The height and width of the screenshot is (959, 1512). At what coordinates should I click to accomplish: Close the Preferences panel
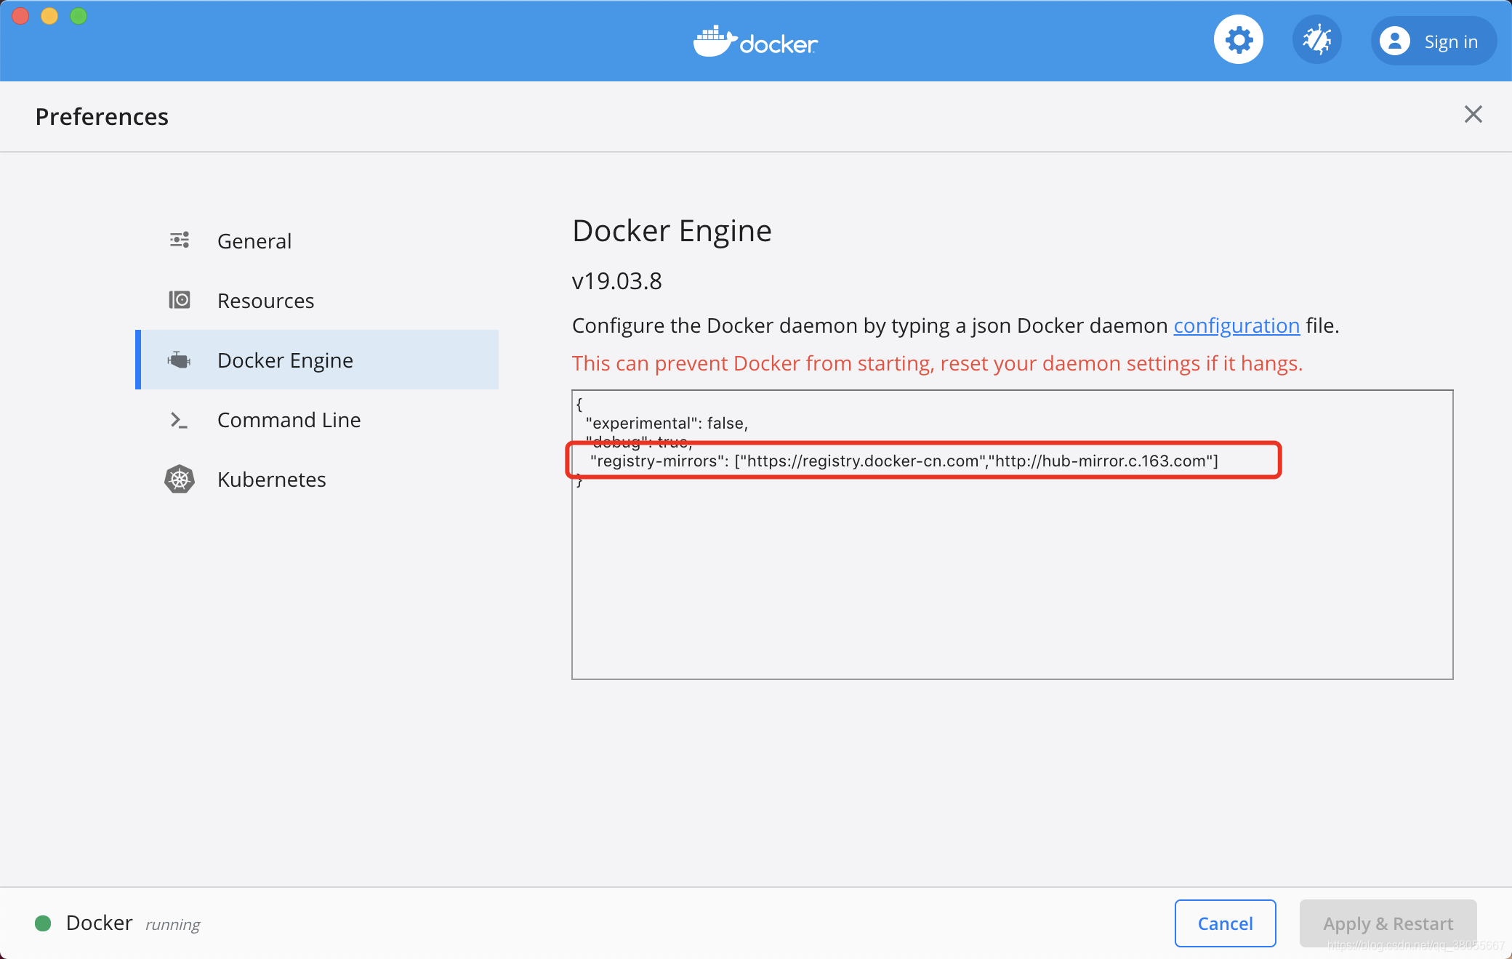coord(1473,114)
